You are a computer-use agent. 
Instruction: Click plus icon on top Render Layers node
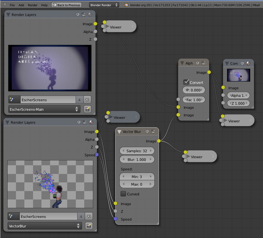tap(78, 15)
